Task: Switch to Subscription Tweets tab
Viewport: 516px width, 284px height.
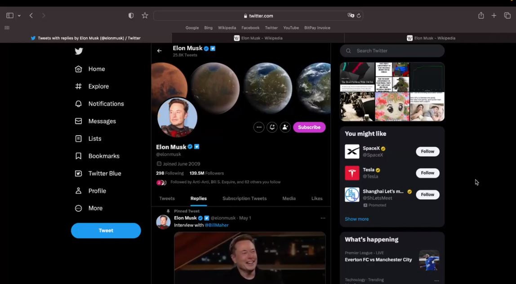Action: (x=245, y=198)
